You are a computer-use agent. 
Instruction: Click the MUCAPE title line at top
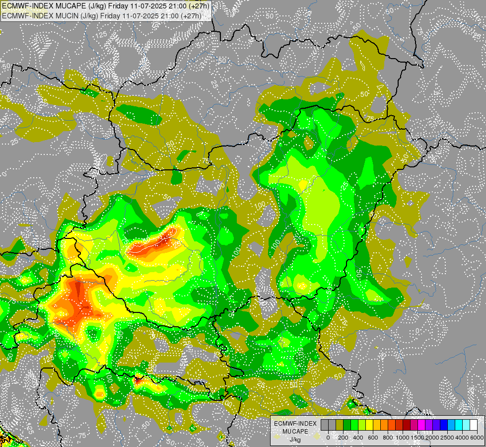(x=105, y=6)
